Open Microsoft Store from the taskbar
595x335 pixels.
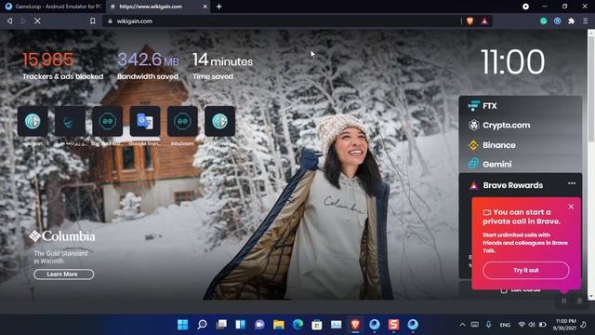click(x=317, y=325)
